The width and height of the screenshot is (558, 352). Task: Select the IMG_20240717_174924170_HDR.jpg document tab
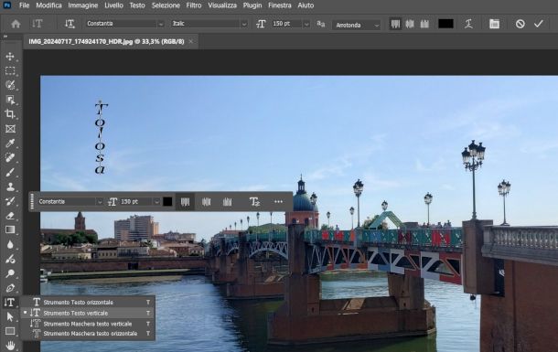point(106,42)
